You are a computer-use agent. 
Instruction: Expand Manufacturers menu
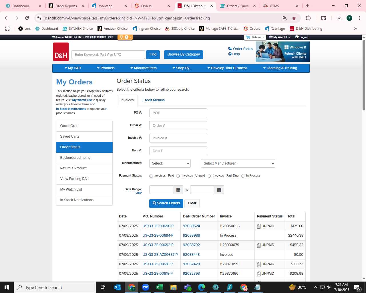pyautogui.click(x=144, y=68)
